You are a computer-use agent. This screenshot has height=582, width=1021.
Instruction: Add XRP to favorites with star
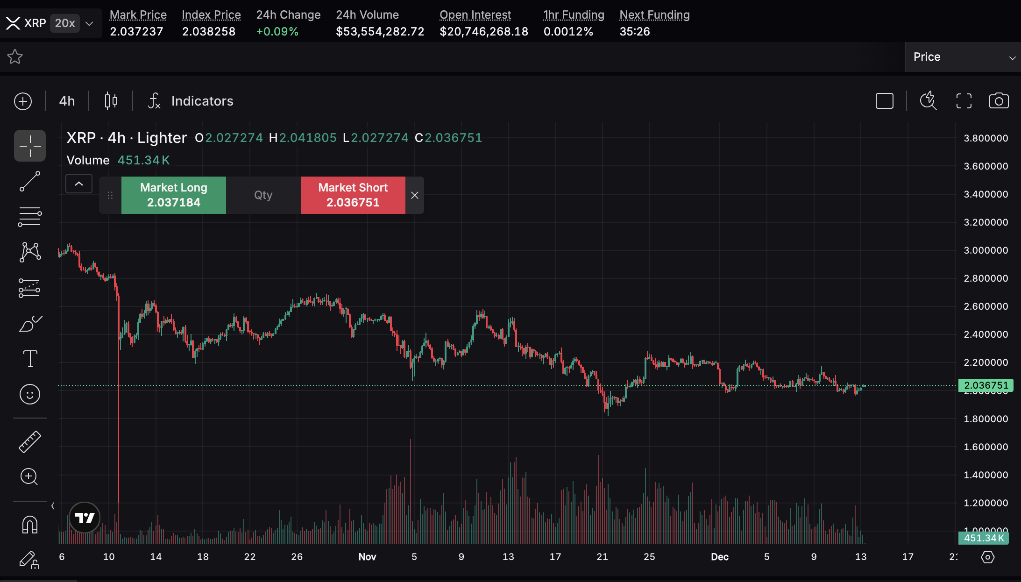pyautogui.click(x=15, y=57)
